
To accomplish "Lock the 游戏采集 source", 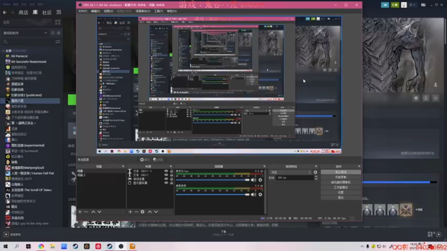I will [x=172, y=179].
